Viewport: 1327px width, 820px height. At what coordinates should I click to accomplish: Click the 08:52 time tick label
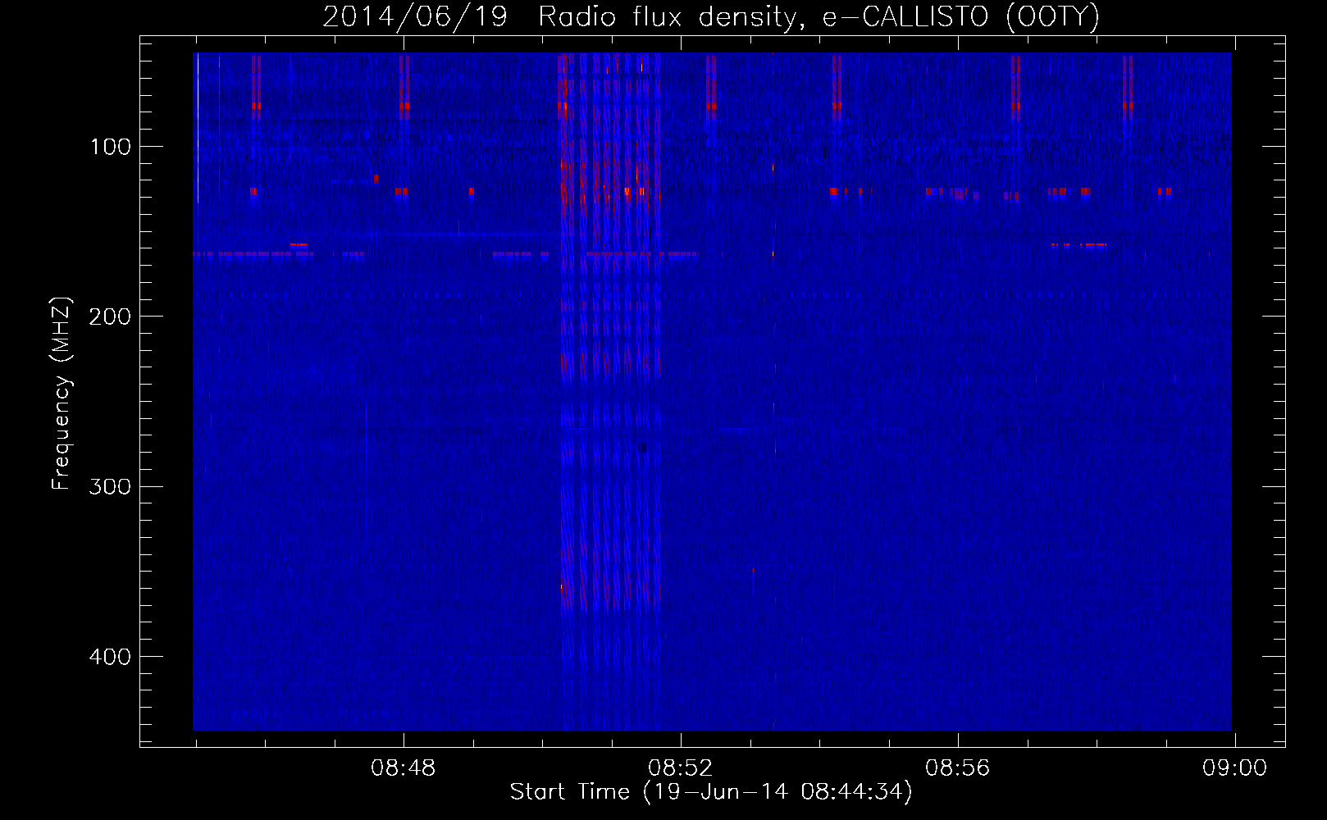[x=681, y=768]
